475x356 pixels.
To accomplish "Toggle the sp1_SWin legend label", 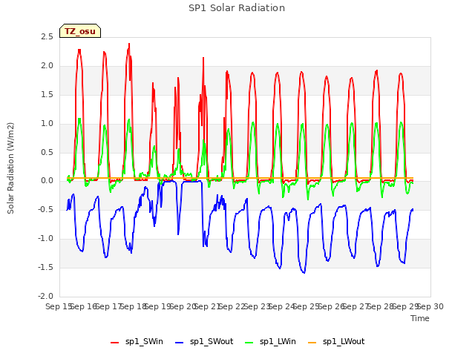I will (x=144, y=342).
